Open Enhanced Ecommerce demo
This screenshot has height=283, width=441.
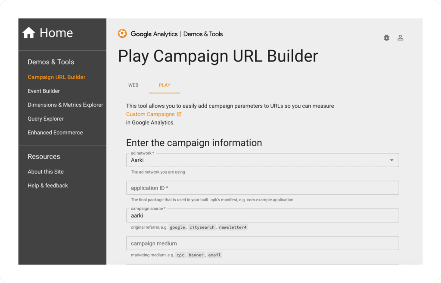tap(55, 132)
